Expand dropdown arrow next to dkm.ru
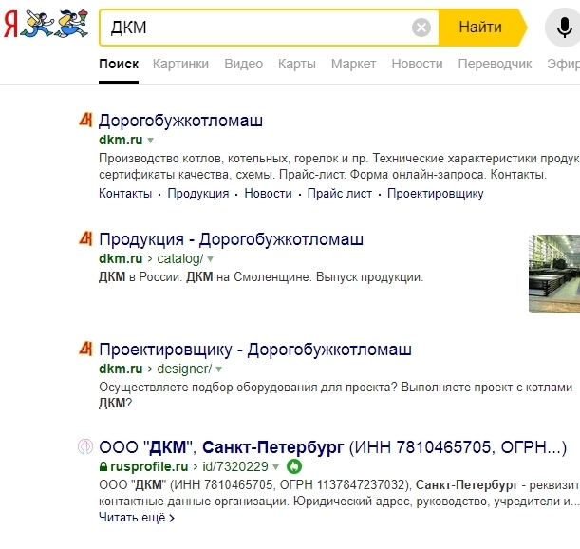The height and width of the screenshot is (549, 580). click(150, 141)
